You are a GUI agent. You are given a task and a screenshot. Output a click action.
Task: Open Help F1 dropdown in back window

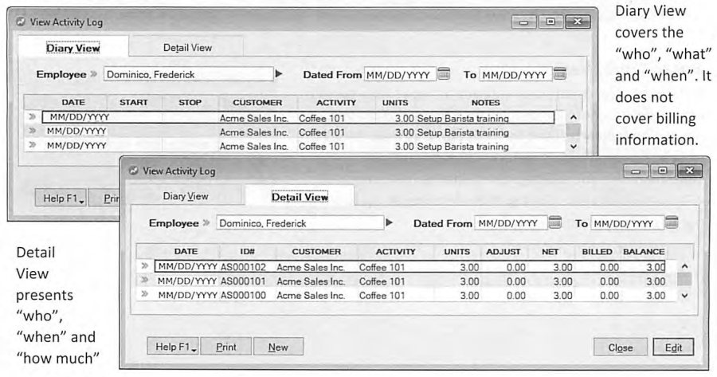pos(61,198)
